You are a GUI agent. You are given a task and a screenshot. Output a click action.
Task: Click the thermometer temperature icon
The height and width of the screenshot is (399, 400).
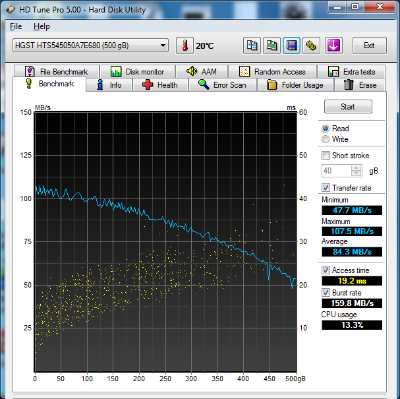point(185,46)
